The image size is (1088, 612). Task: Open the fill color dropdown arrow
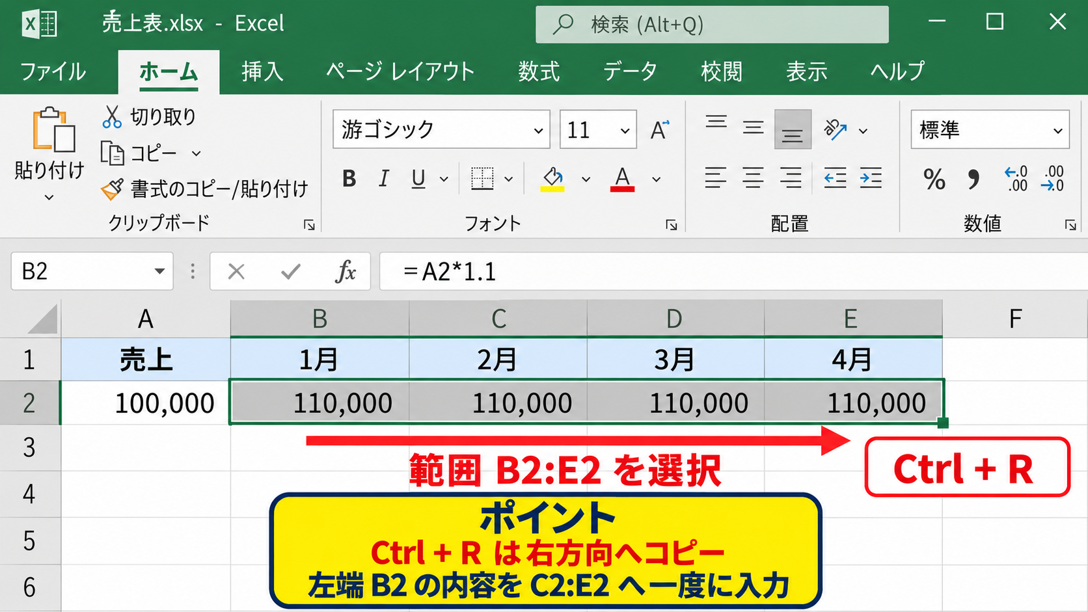(586, 179)
